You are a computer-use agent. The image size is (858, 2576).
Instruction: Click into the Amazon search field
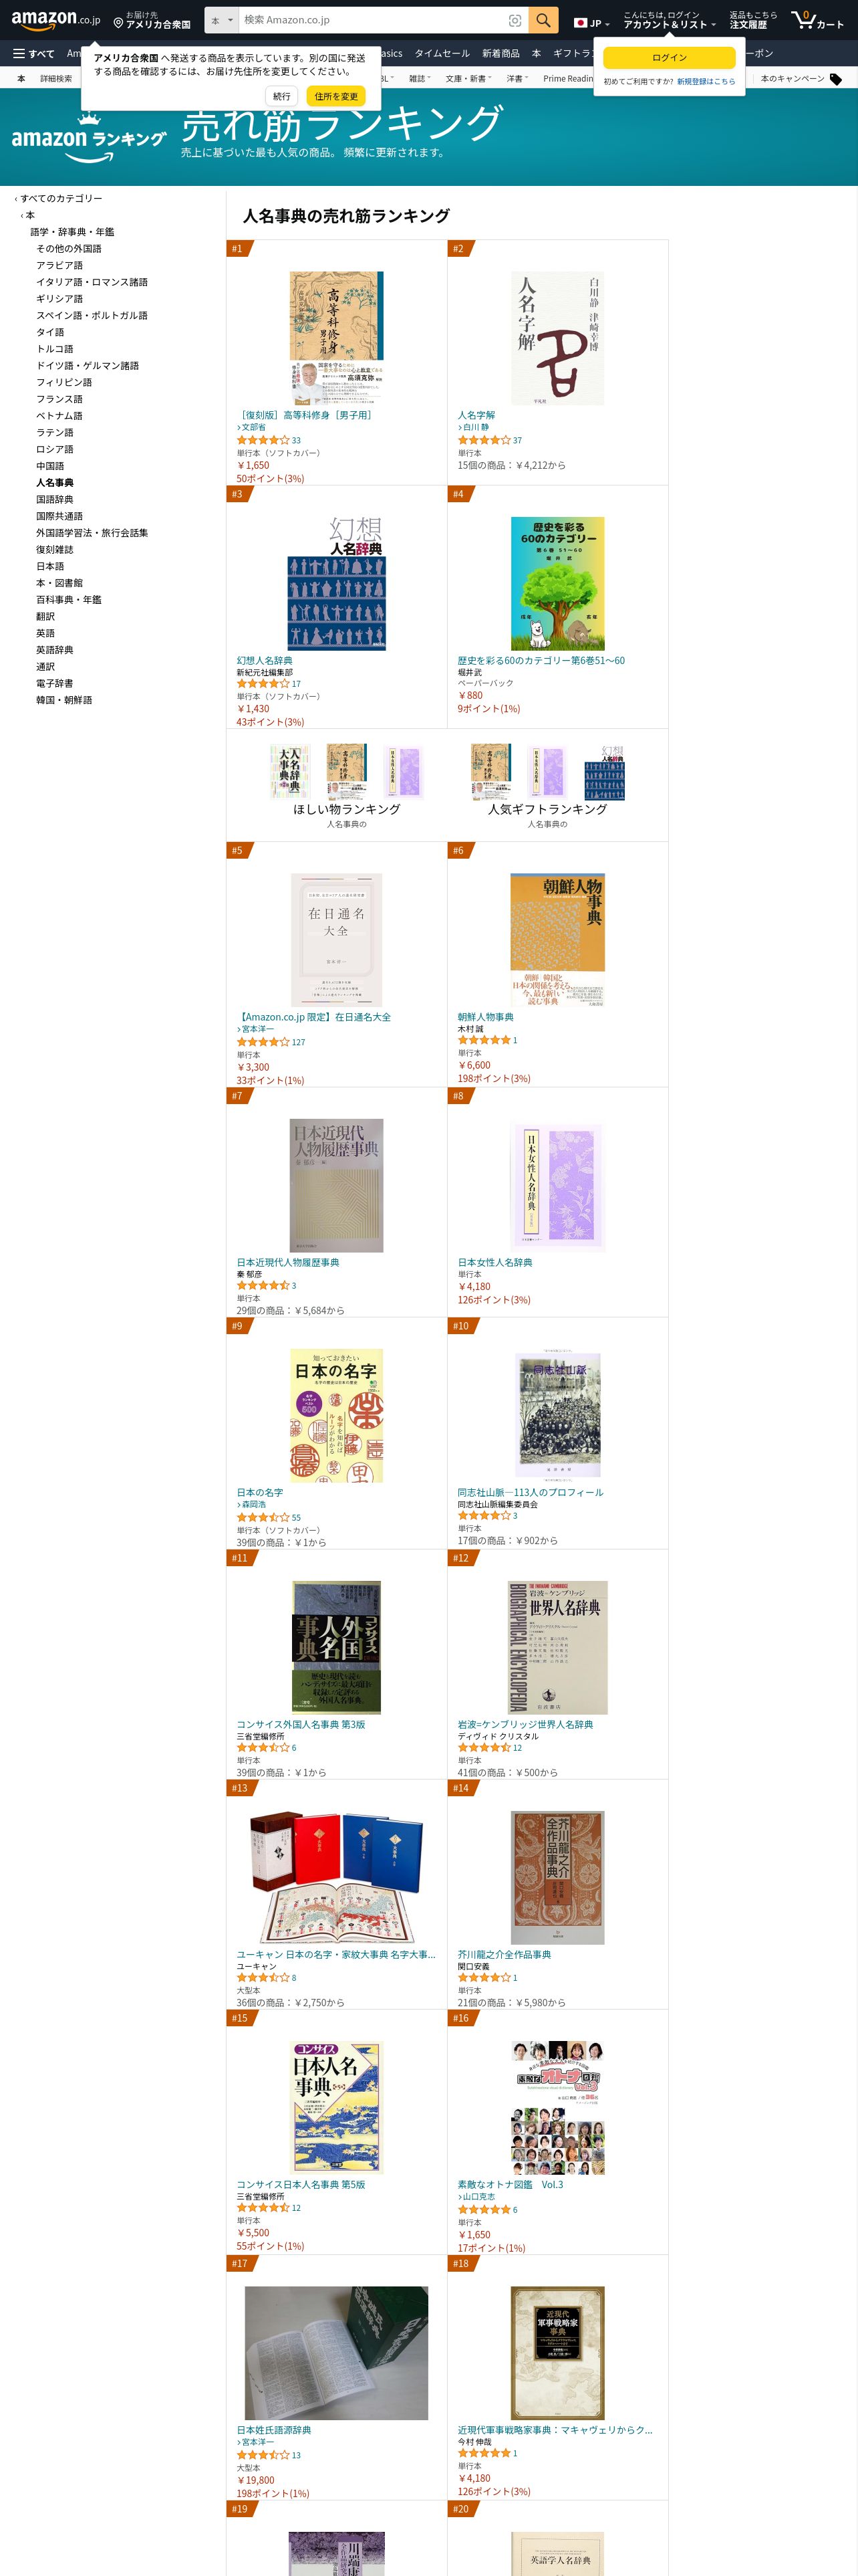click(372, 20)
